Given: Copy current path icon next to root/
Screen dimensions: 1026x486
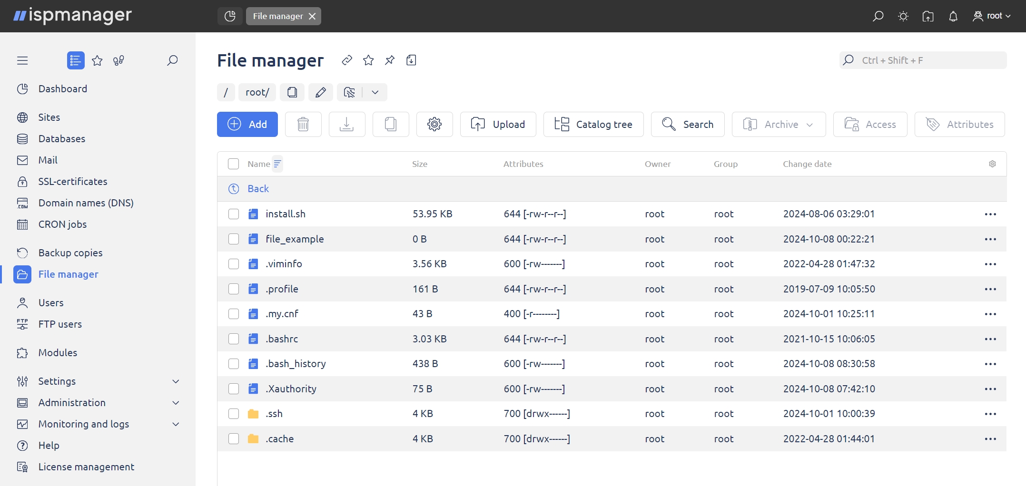Looking at the screenshot, I should pos(292,92).
